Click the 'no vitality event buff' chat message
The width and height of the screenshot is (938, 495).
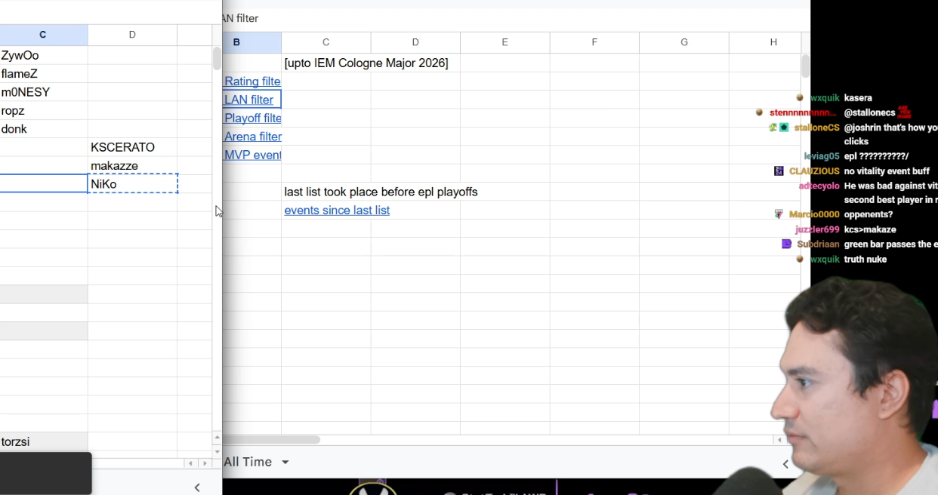[x=887, y=171]
